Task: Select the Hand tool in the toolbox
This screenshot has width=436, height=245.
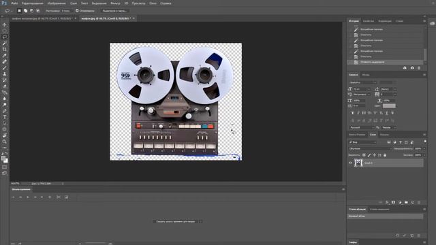Action: click(x=5, y=135)
